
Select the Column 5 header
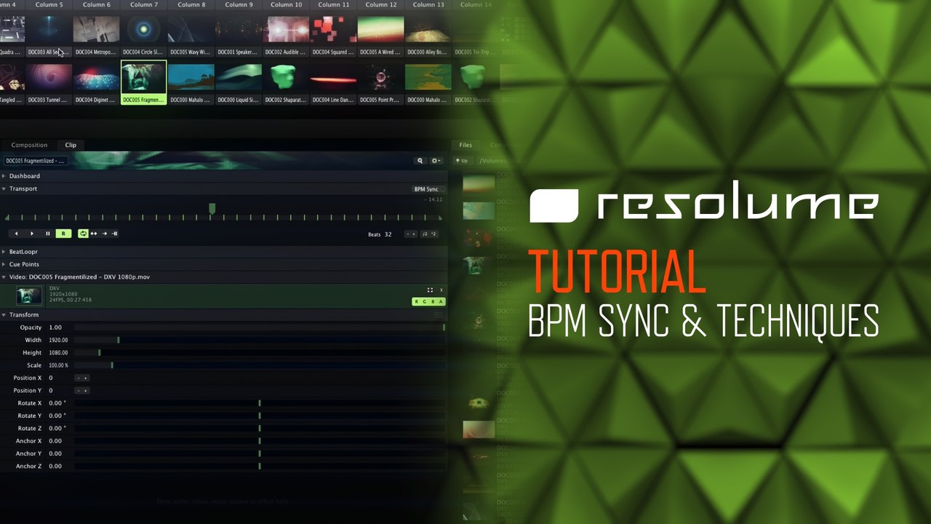click(x=49, y=4)
